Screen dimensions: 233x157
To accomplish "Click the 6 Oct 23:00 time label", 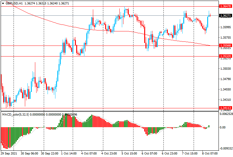I will coord(169,153).
